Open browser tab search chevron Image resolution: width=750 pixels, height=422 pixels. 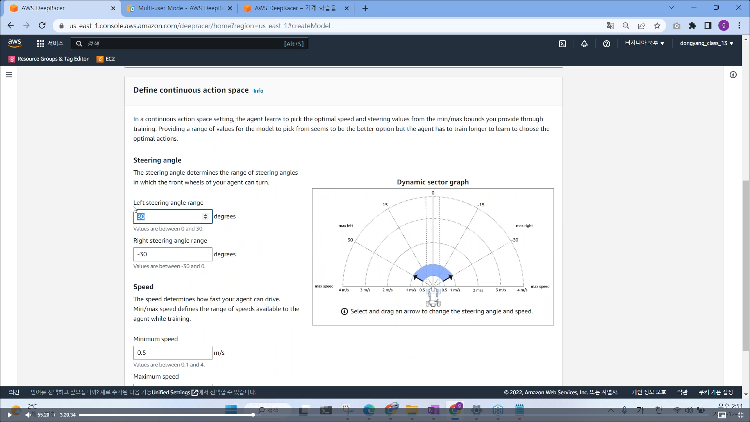click(x=671, y=7)
